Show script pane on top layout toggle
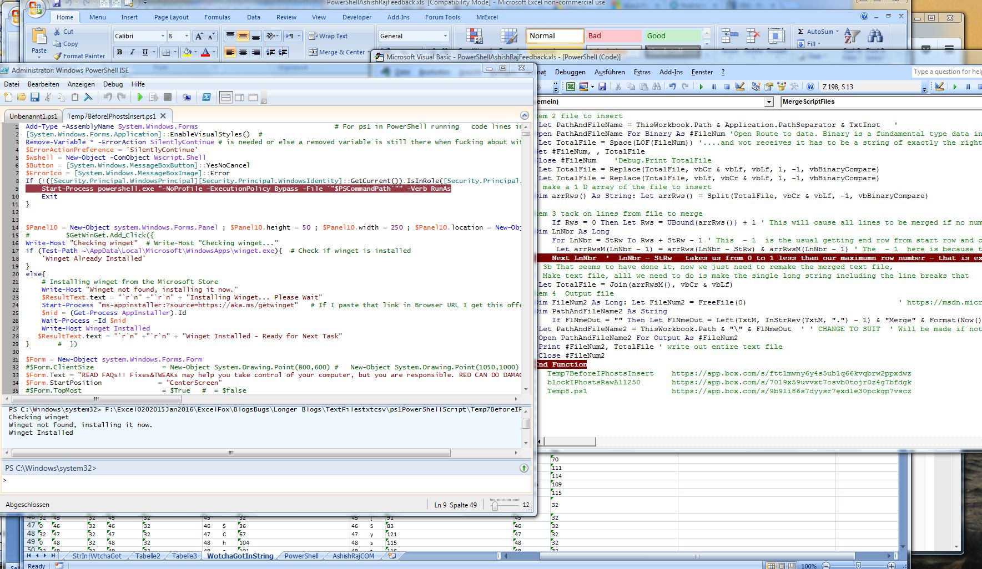982x569 pixels. point(226,97)
